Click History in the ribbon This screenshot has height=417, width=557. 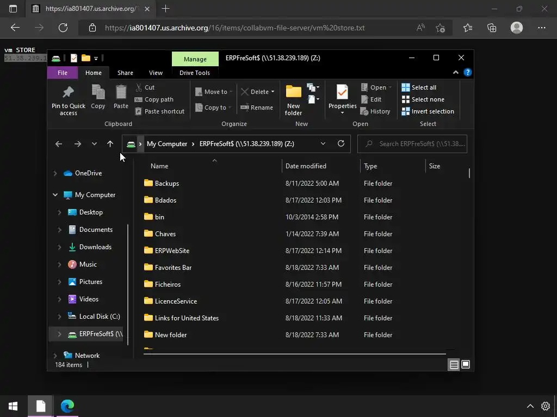pos(375,111)
